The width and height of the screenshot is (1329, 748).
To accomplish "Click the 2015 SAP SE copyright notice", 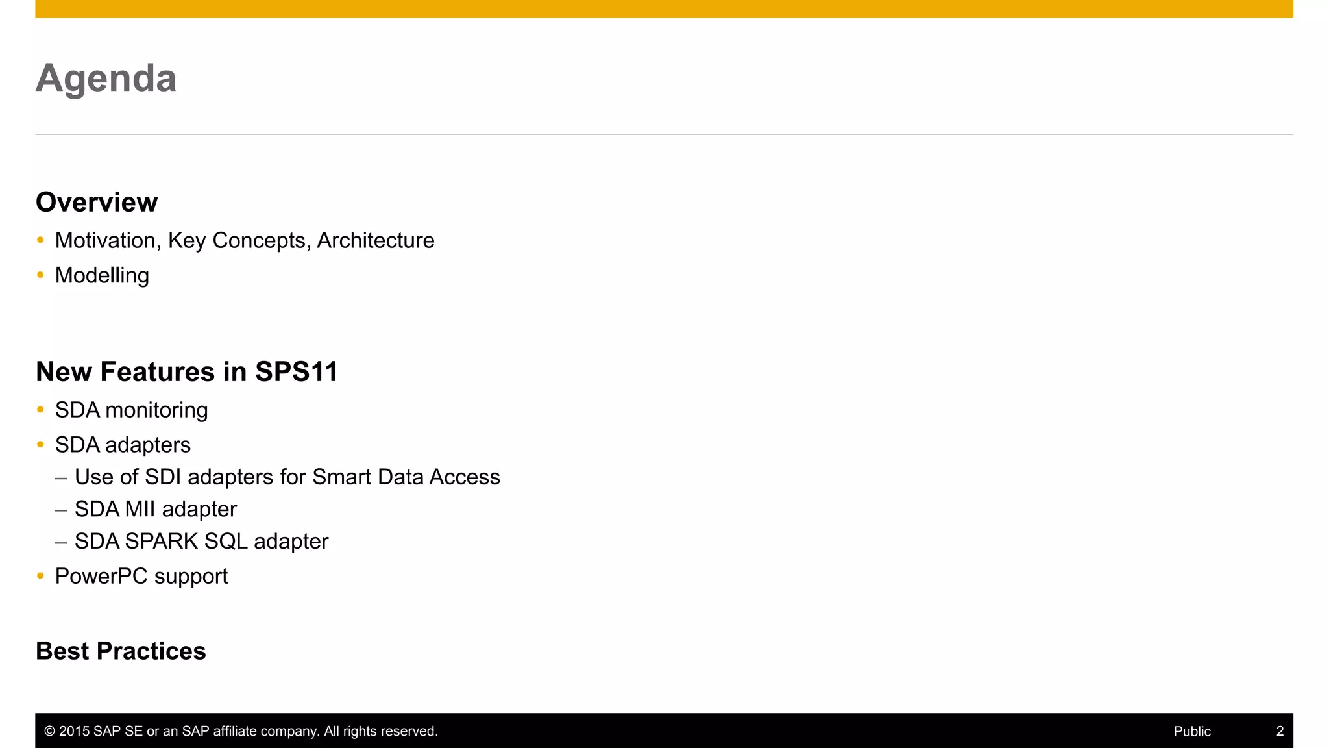I will (241, 731).
